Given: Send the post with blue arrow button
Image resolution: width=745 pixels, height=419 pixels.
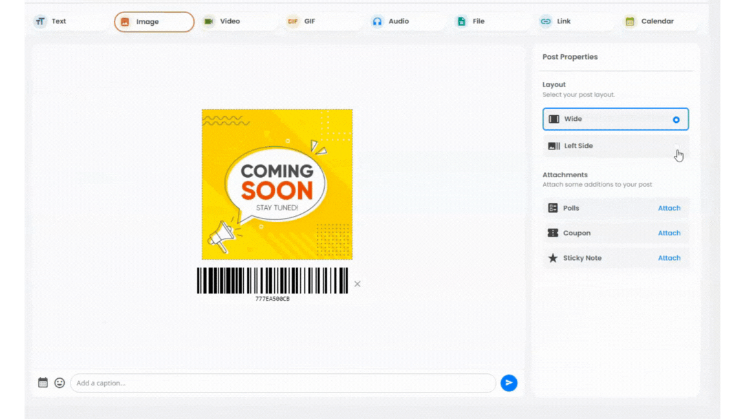Looking at the screenshot, I should click(509, 383).
